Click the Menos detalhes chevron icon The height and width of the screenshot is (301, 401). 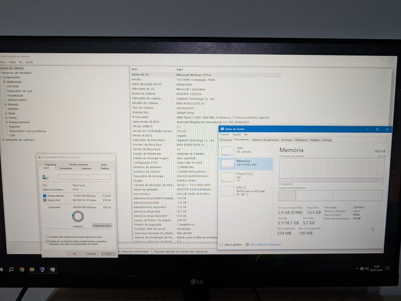(221, 244)
